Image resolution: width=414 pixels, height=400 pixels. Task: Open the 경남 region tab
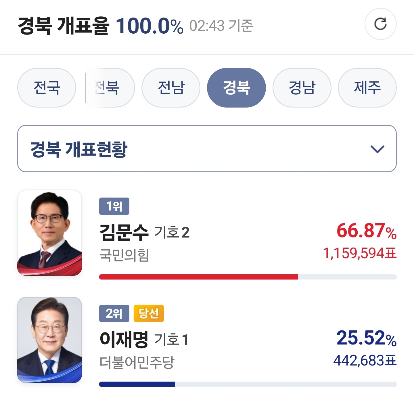click(x=302, y=88)
